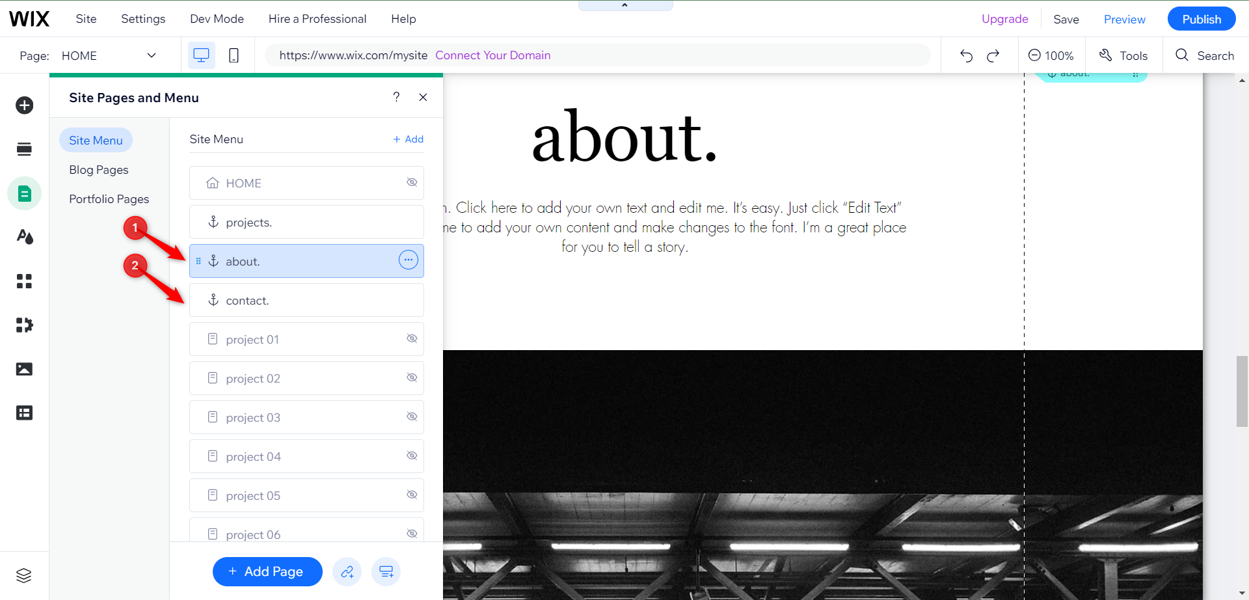The width and height of the screenshot is (1249, 600).
Task: Open the Site Design icon in sidebar
Action: click(x=25, y=237)
